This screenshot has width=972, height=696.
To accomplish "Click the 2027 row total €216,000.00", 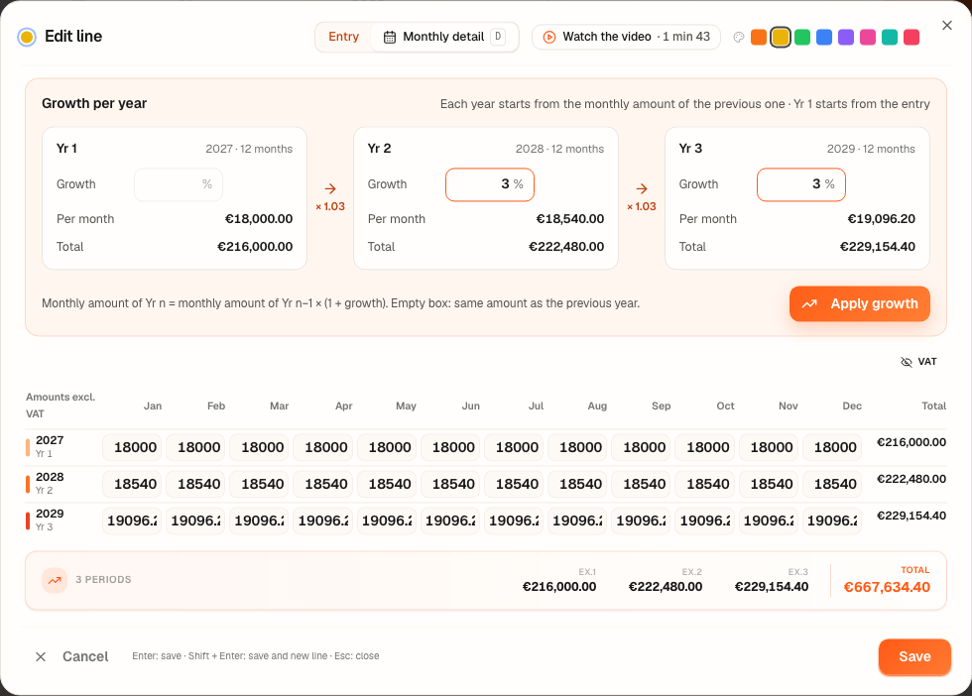I will pyautogui.click(x=911, y=442).
